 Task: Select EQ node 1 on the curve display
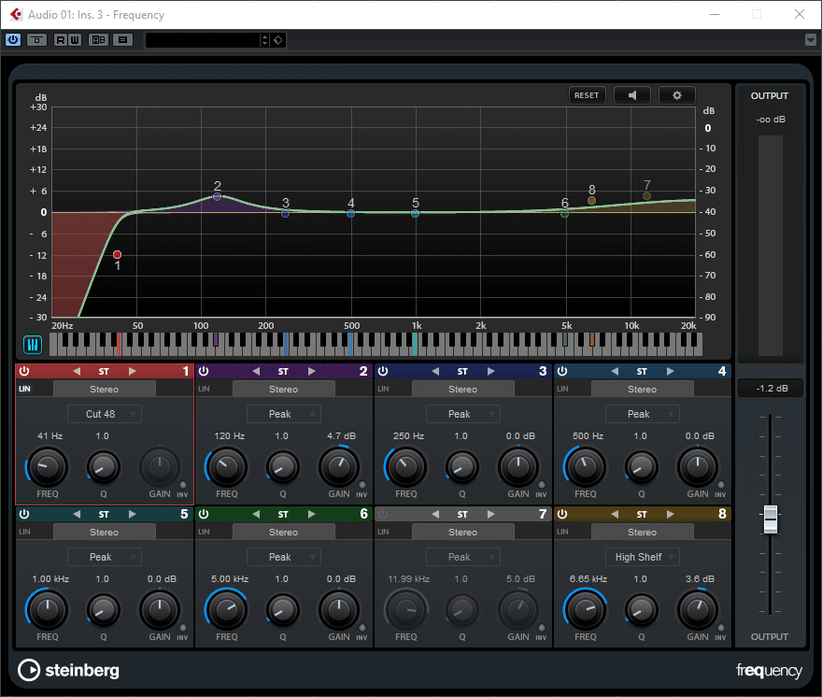click(118, 255)
